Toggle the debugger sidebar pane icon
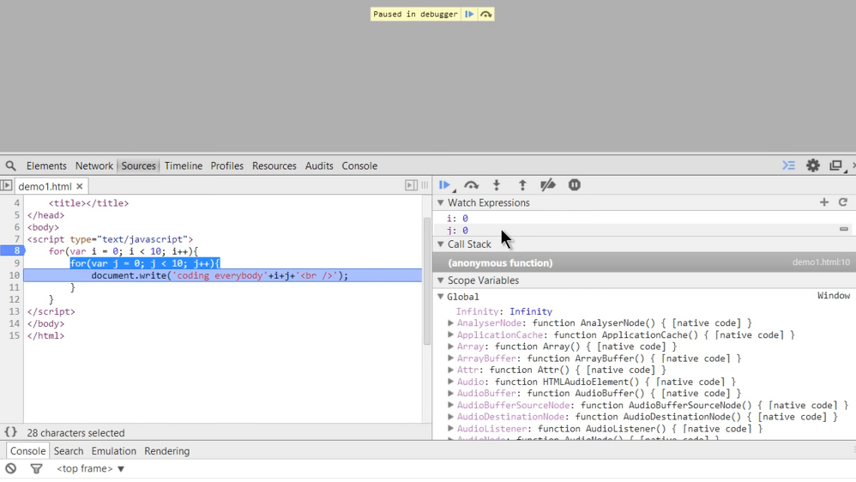The height and width of the screenshot is (482, 856). click(411, 185)
